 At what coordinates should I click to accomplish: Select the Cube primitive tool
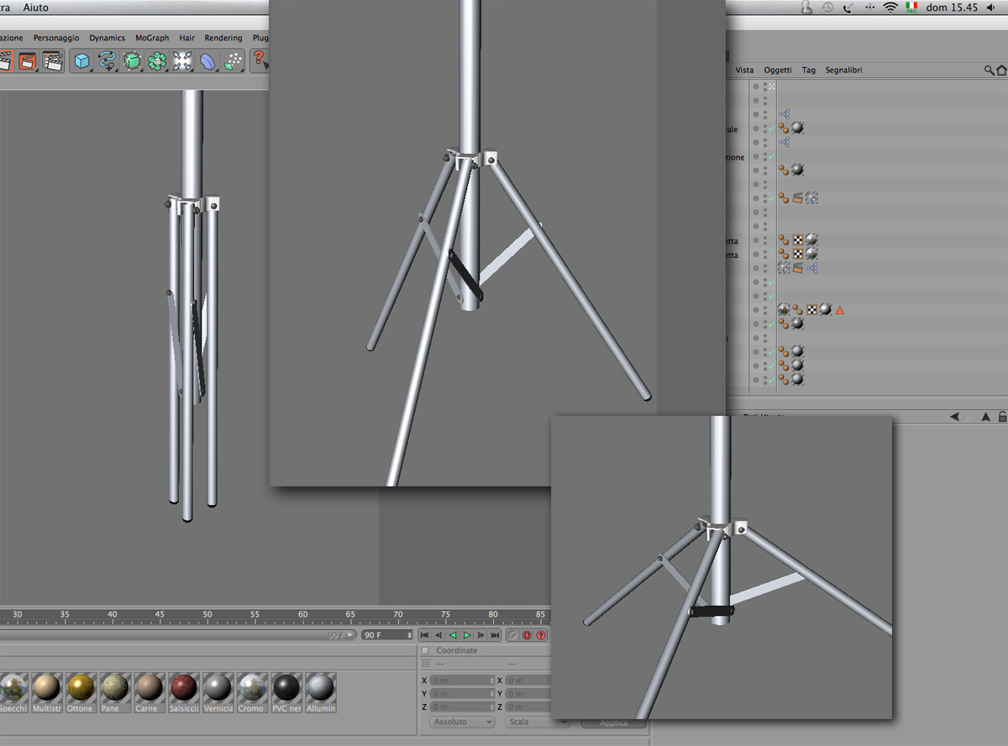pyautogui.click(x=81, y=60)
